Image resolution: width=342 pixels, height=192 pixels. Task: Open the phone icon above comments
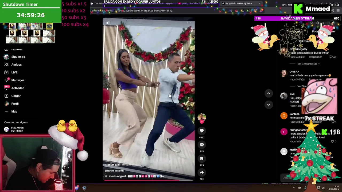317,23
